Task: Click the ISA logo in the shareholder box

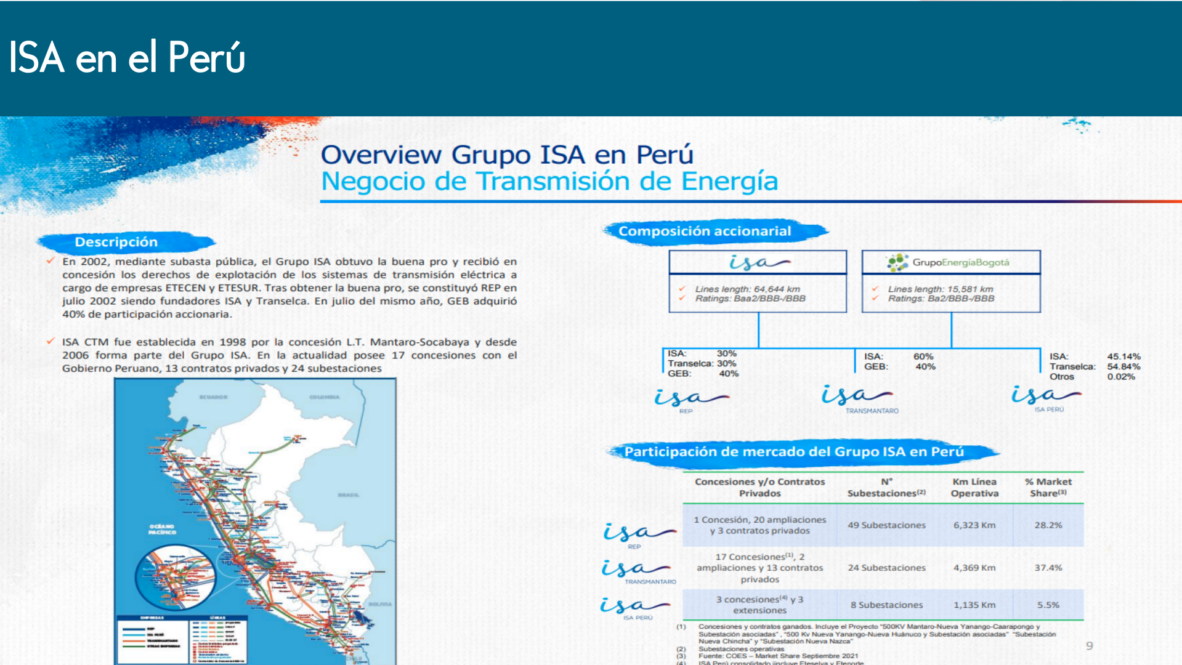Action: [759, 262]
